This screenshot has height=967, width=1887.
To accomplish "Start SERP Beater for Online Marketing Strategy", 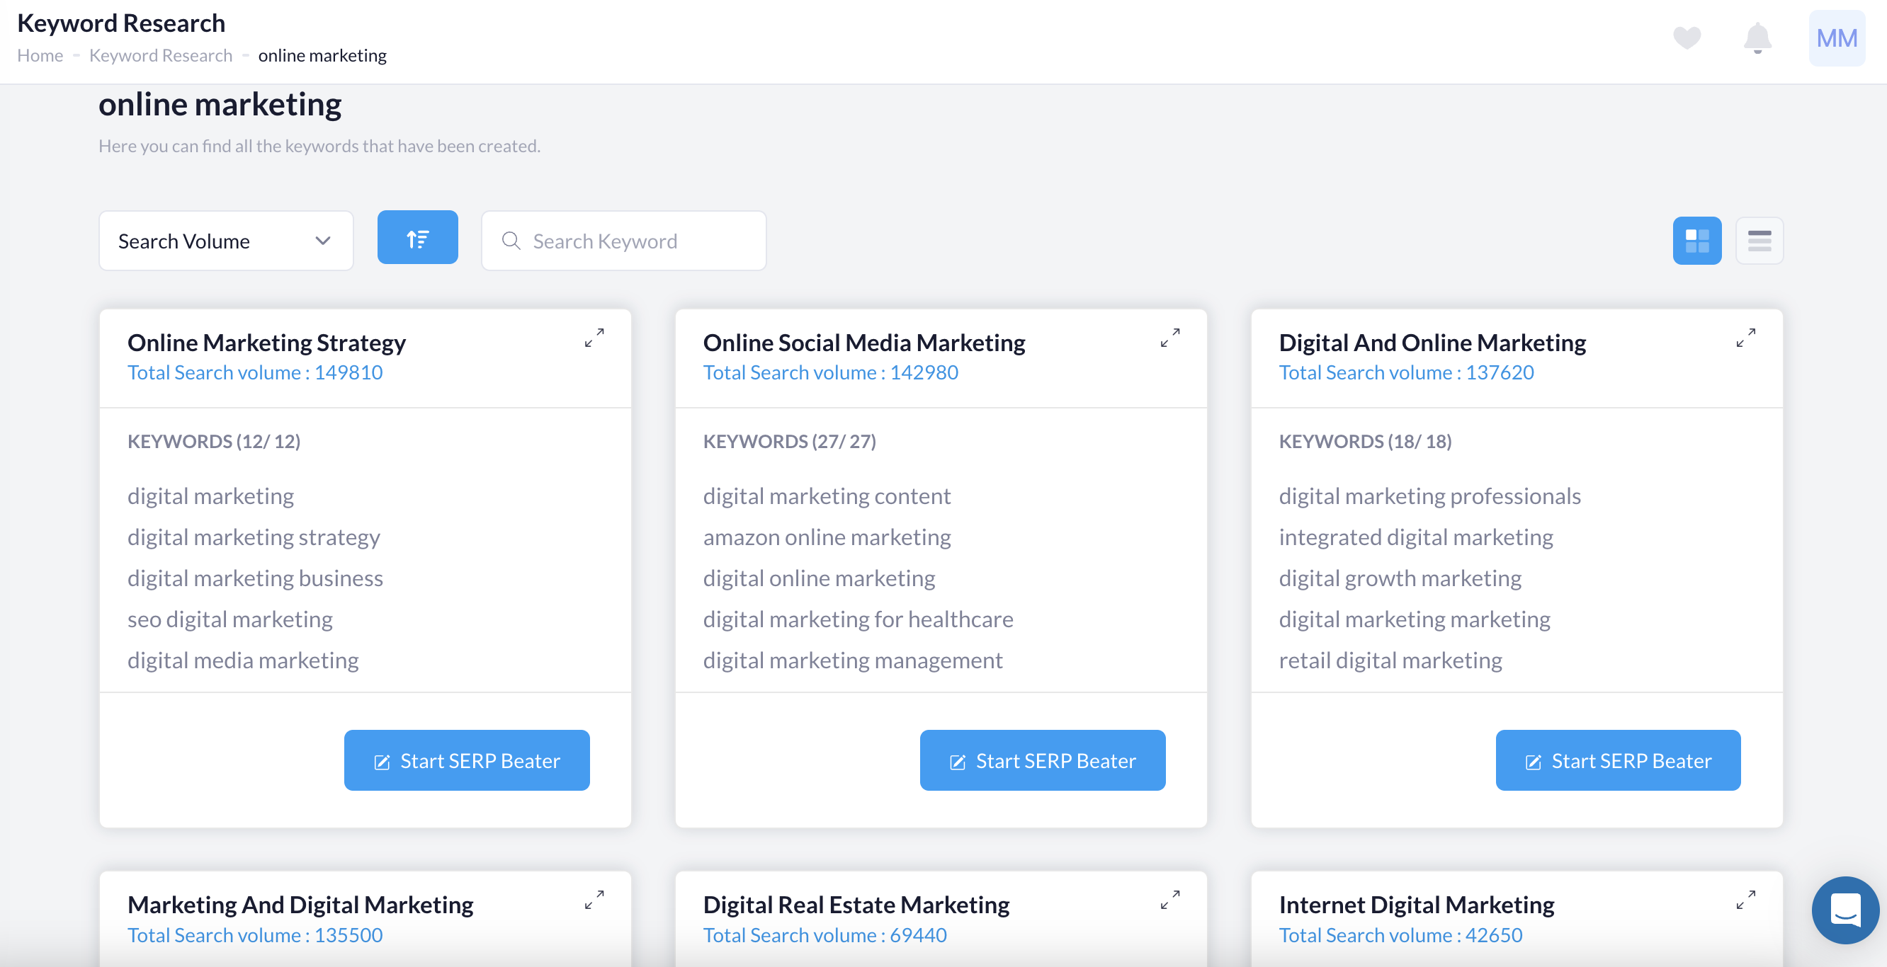I will click(467, 760).
